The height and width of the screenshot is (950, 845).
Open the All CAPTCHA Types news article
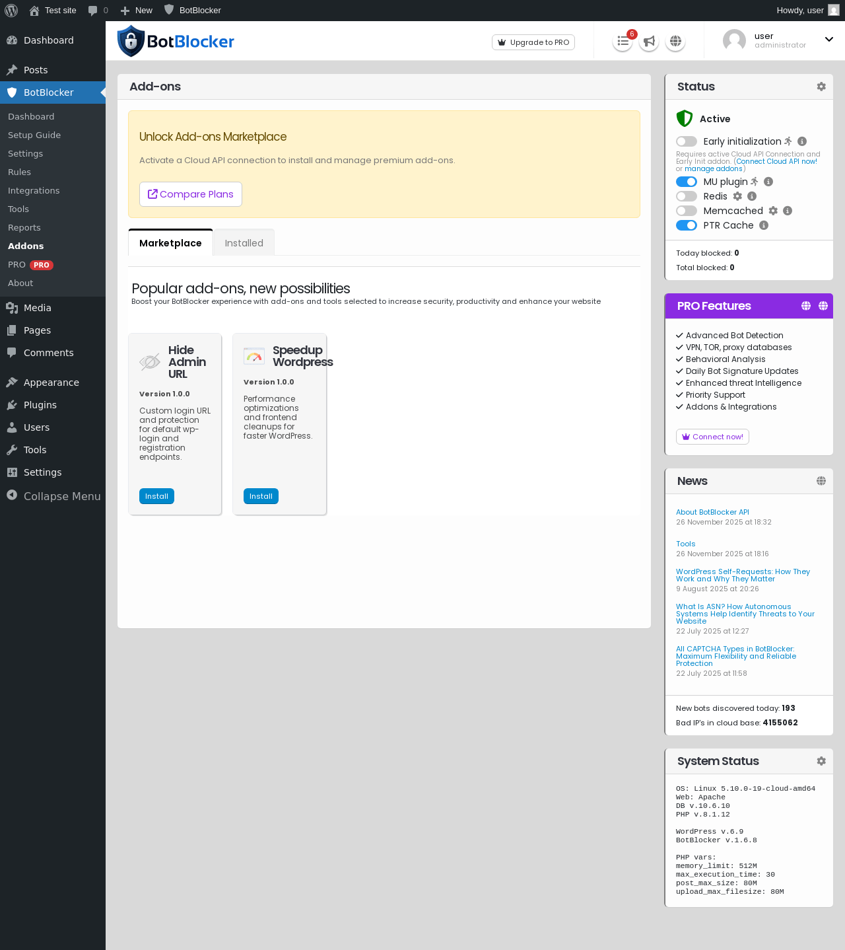click(736, 656)
